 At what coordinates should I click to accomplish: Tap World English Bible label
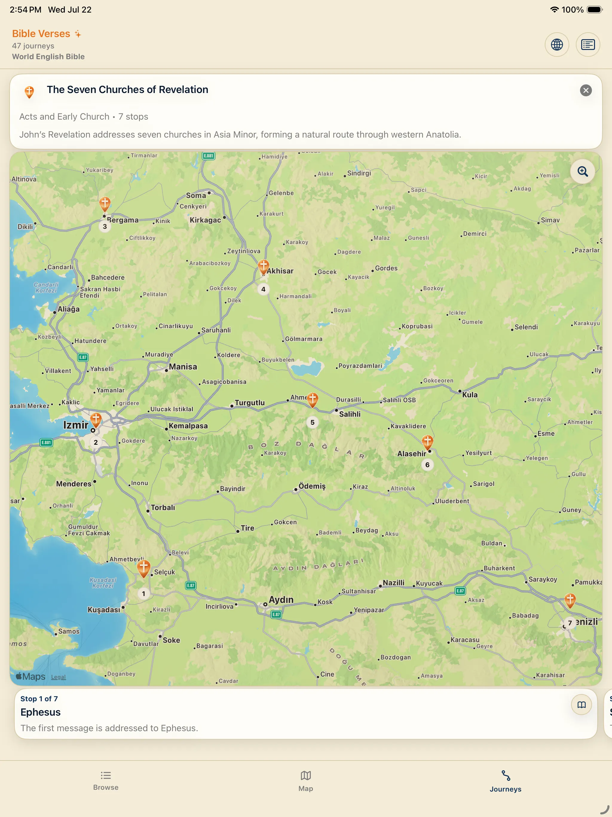coord(48,57)
